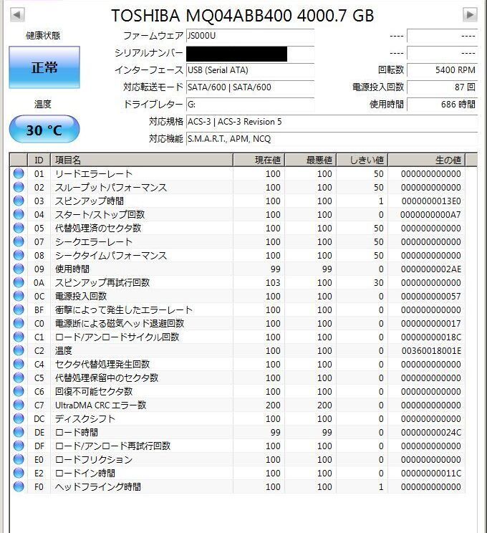Viewport: 487px width, 533px height.
Task: Select the 回転数 field 5400 RPM
Action: point(442,70)
